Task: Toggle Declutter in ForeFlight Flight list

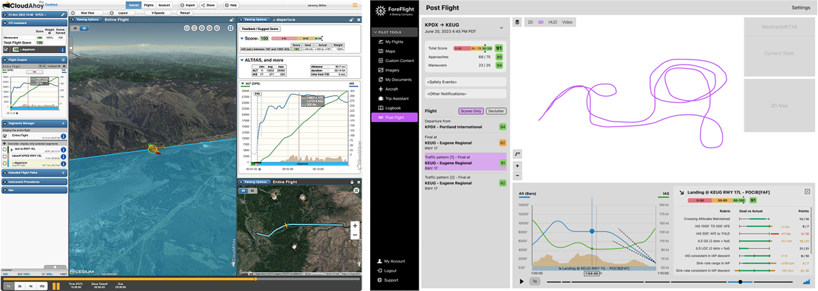Action: coord(496,110)
